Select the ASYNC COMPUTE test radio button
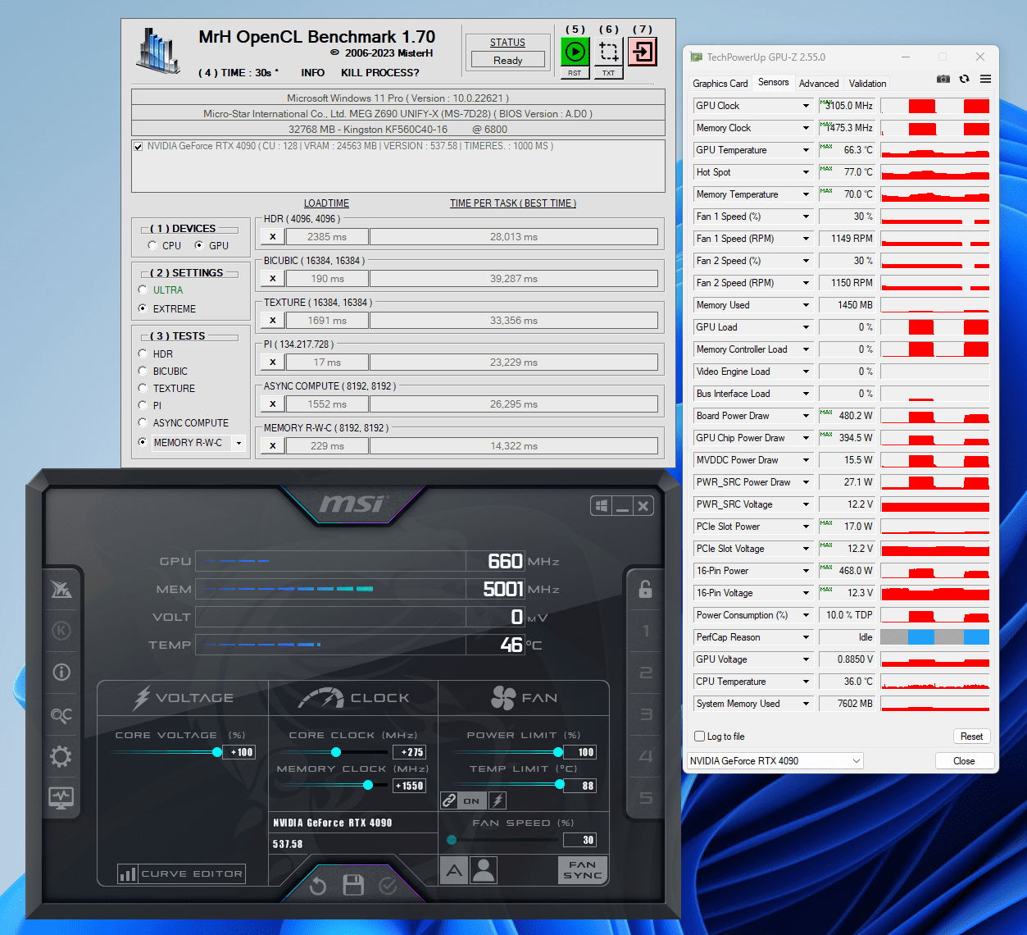 tap(143, 423)
